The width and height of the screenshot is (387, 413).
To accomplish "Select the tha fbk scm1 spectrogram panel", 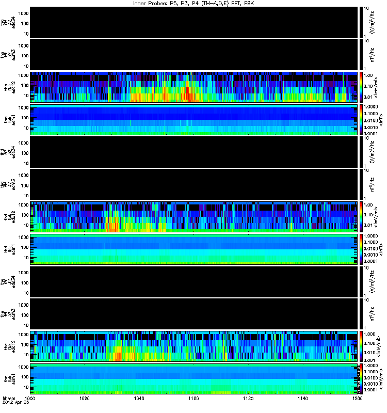I will point(194,120).
